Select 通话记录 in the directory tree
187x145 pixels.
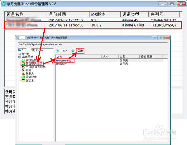31,77
